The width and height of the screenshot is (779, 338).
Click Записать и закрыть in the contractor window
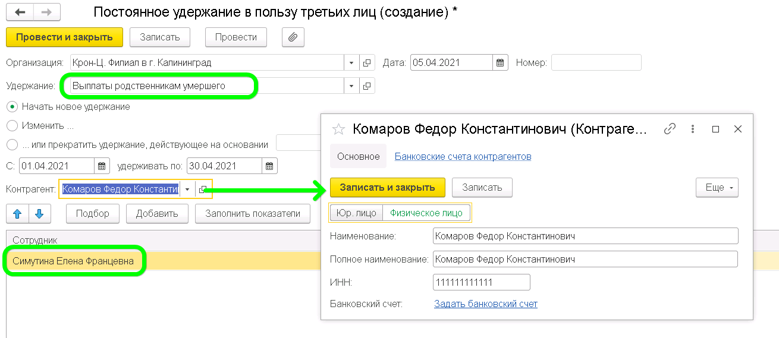(x=387, y=188)
